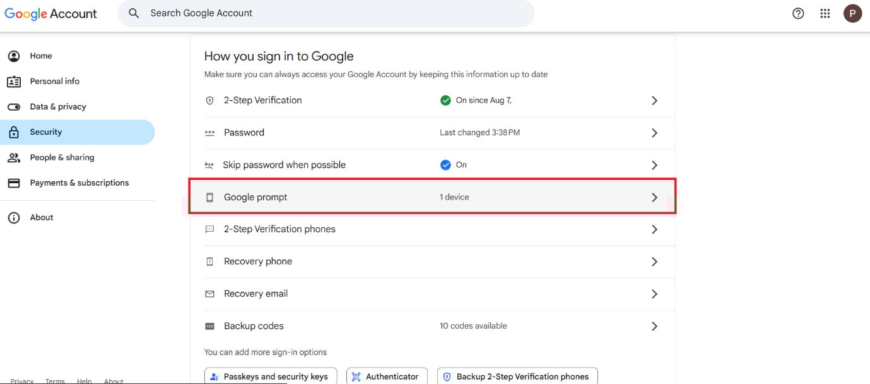870x384 pixels.
Task: Click the Google prompt phone icon
Action: (x=210, y=198)
